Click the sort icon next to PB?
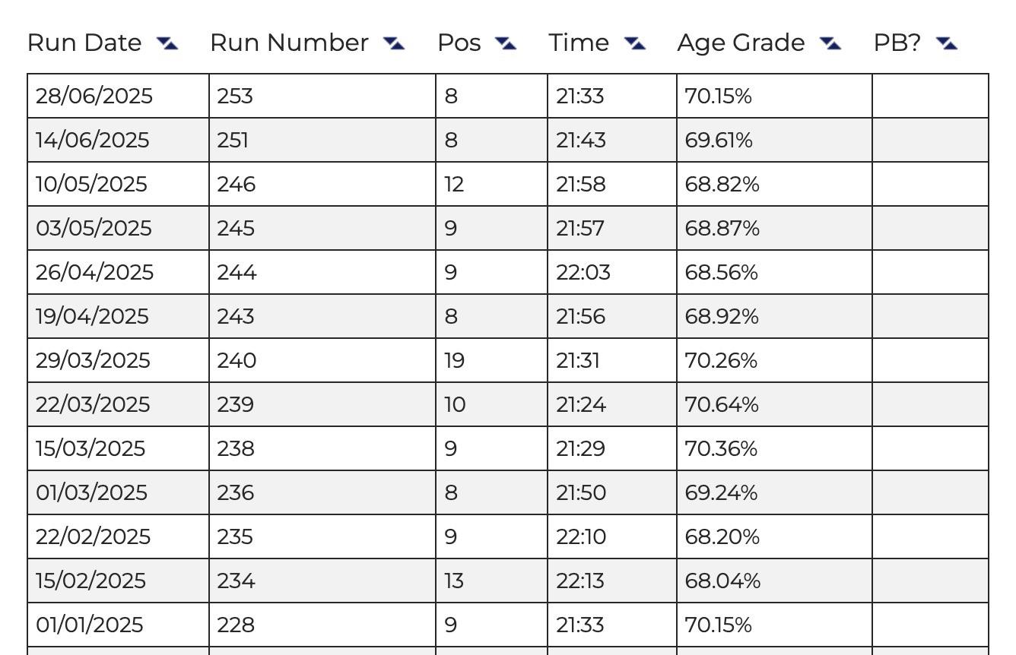Viewport: 1016px width, 655px height. tap(947, 44)
